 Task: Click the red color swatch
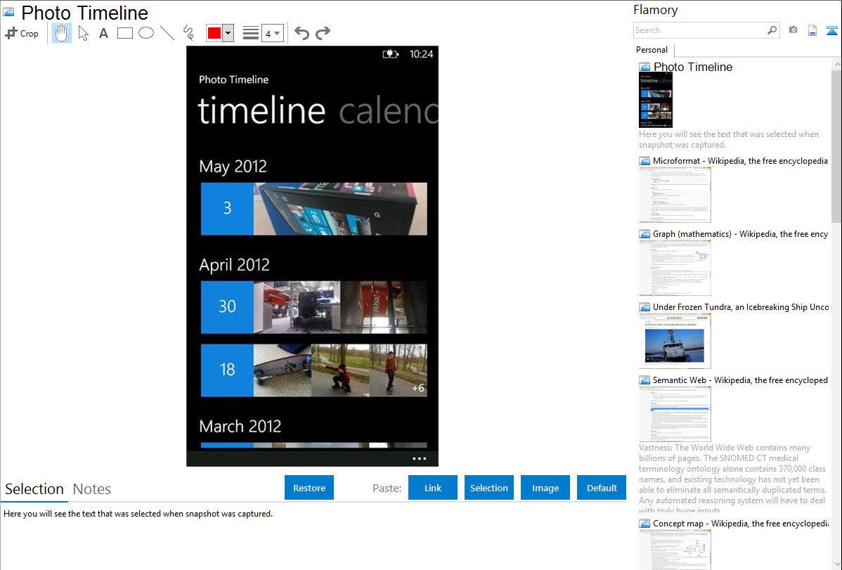point(214,33)
